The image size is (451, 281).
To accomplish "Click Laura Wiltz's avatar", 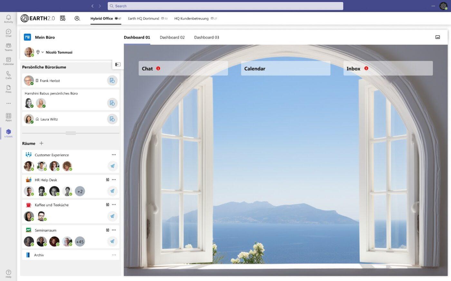I will (x=29, y=119).
